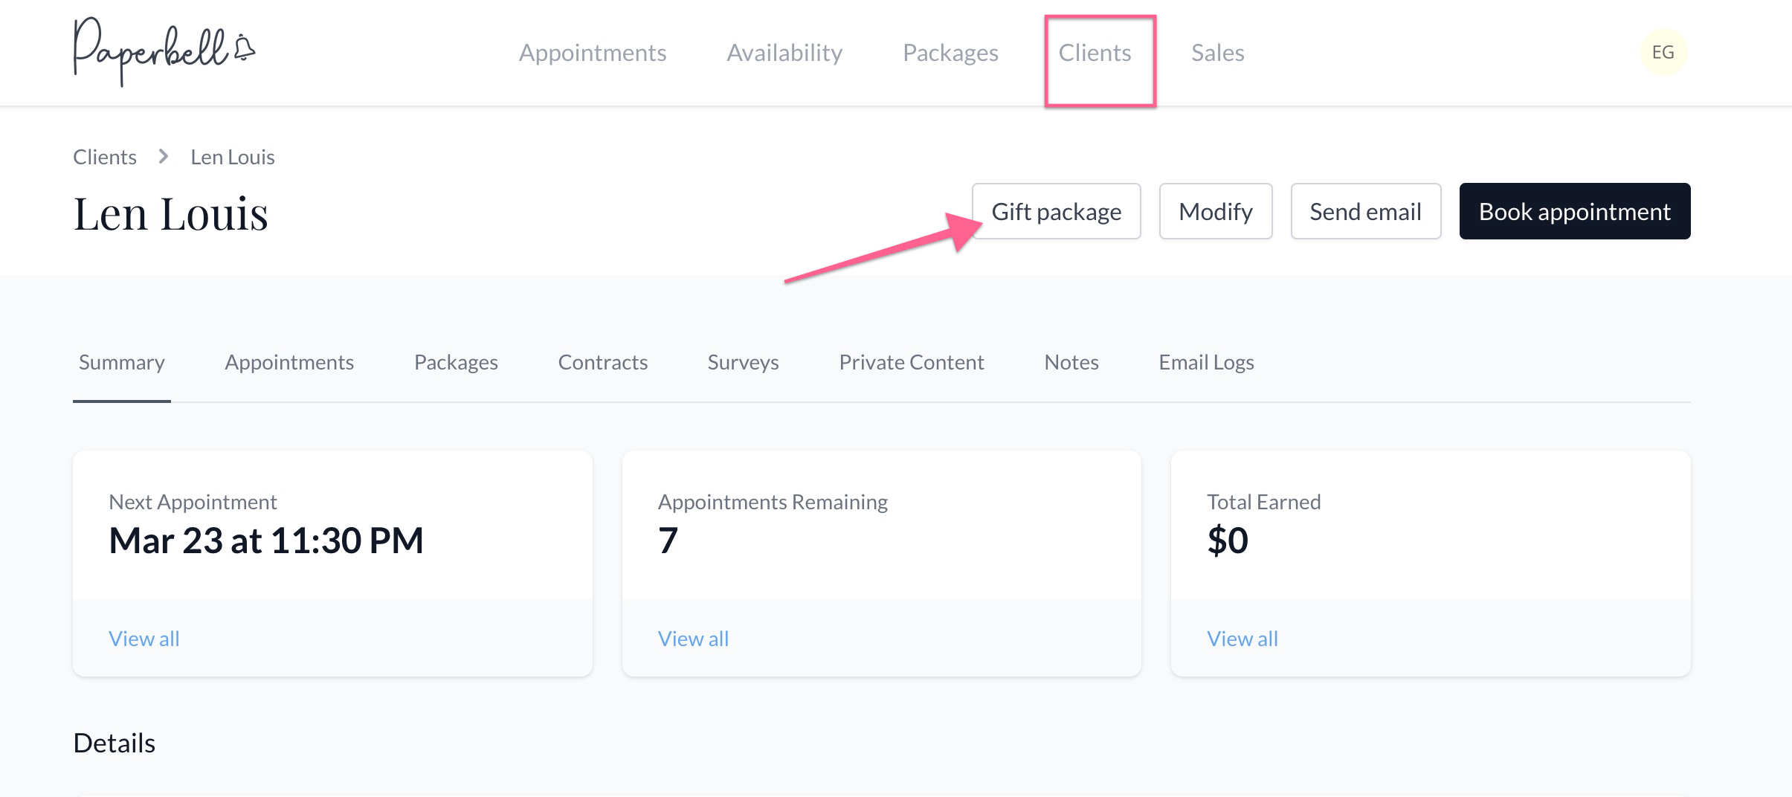Go to Appointments in the top navigation
Screen dimensions: 1792x797
[592, 53]
